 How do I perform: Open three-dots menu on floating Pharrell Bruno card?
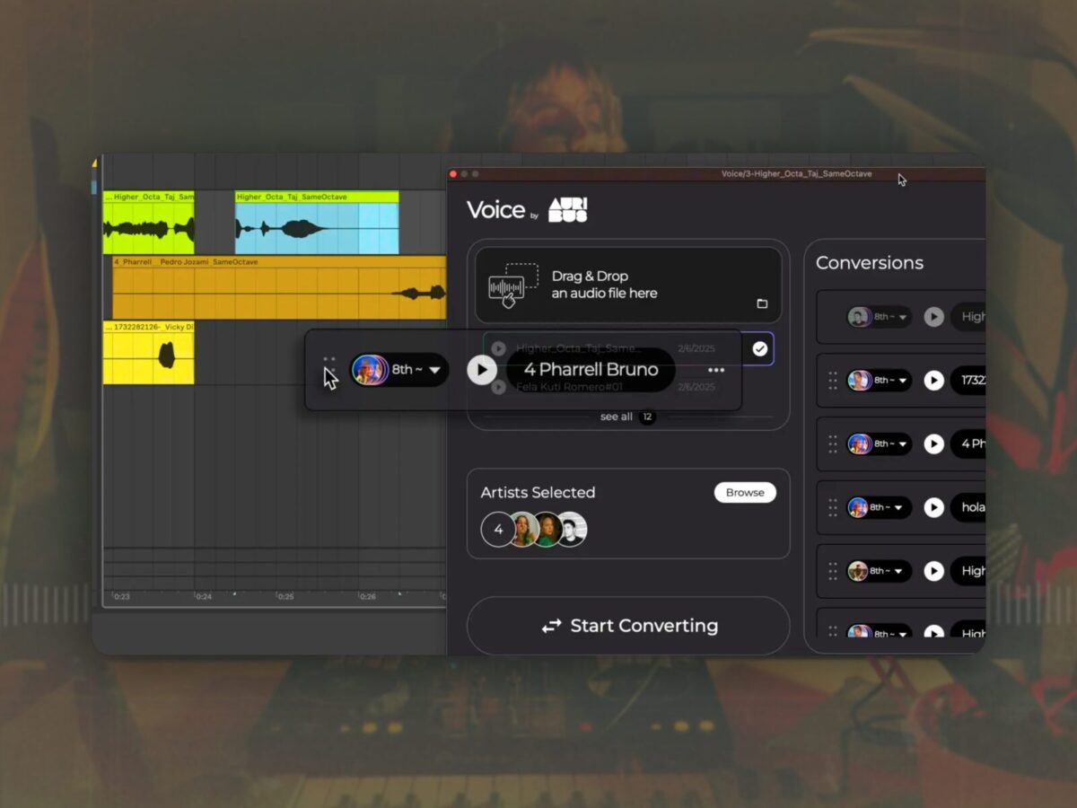pos(715,370)
